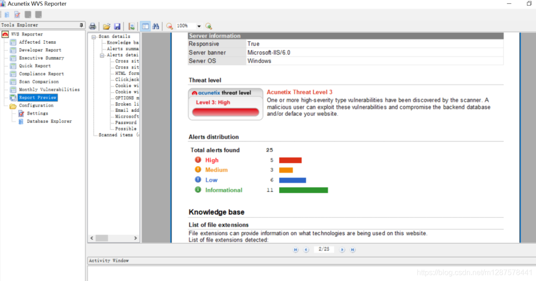Collapse the Alerts details outline node
Viewport: 536px width, 281px height.
pos(102,55)
